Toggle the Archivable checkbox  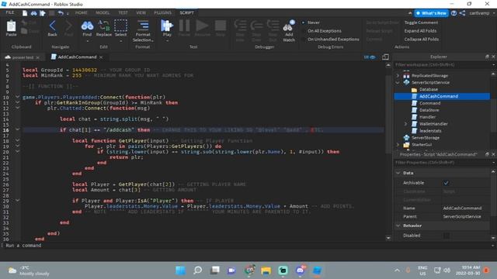[446, 183]
